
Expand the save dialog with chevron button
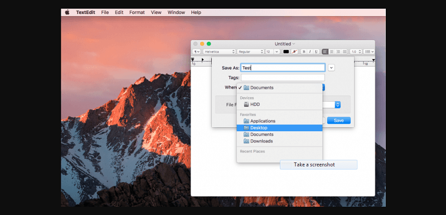[x=331, y=68]
